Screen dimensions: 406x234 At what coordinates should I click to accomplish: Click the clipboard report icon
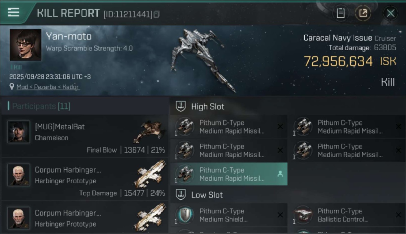click(x=340, y=13)
